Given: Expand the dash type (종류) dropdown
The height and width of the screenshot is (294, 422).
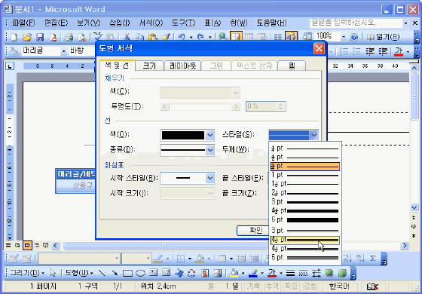Looking at the screenshot, I should pos(210,150).
